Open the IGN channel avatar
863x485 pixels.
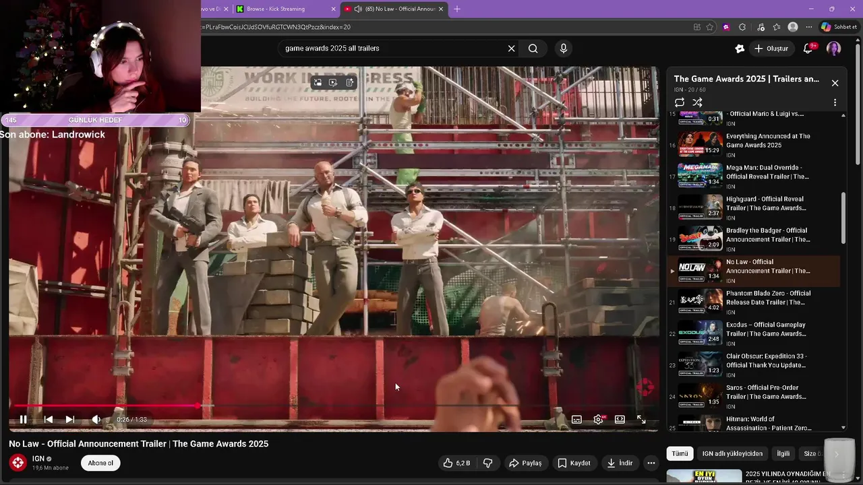click(18, 462)
